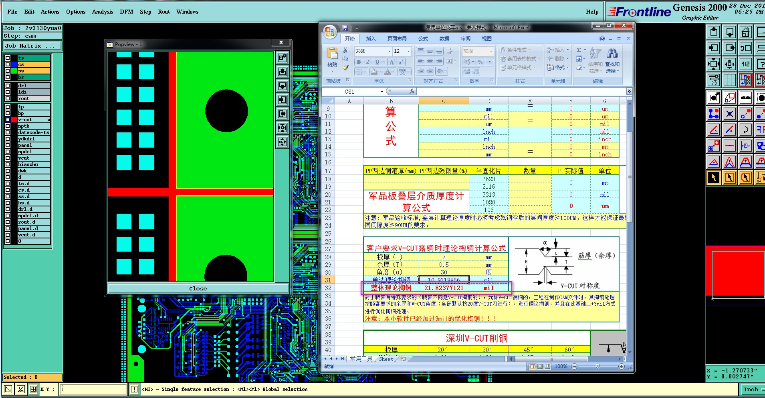The width and height of the screenshot is (765, 398).
Task: Click the Italic button in Excel ribbon
Action: (368, 62)
